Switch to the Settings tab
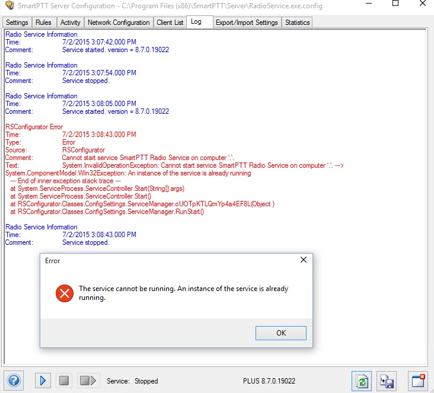This screenshot has width=434, height=393. coord(17,23)
